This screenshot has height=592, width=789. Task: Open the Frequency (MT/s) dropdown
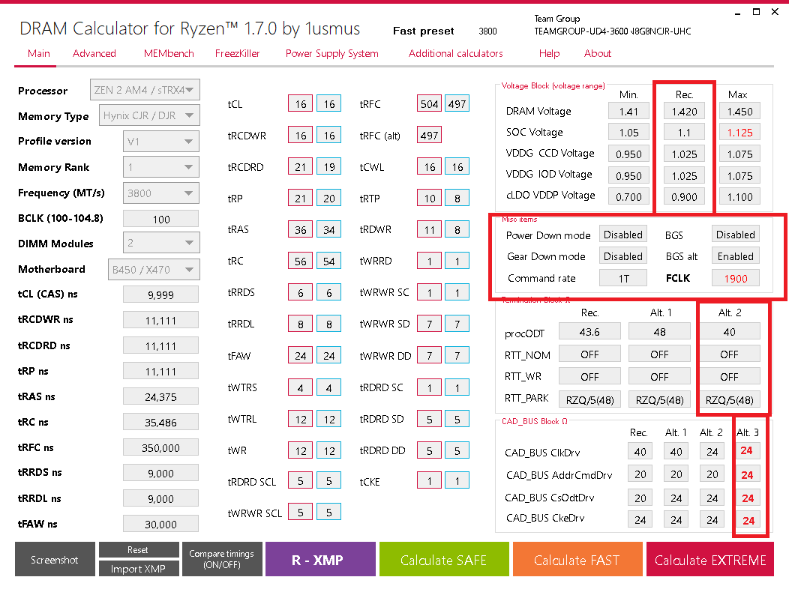click(160, 193)
